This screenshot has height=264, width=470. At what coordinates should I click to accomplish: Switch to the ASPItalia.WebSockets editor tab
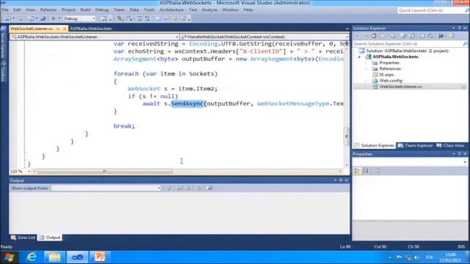pos(91,29)
